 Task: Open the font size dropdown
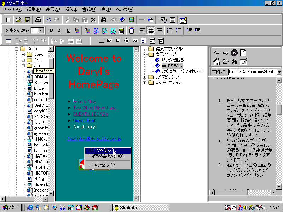(x=41, y=30)
